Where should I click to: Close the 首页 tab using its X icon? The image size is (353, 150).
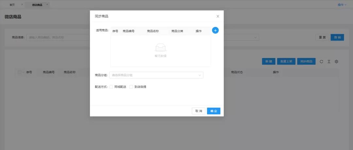tap(22, 5)
